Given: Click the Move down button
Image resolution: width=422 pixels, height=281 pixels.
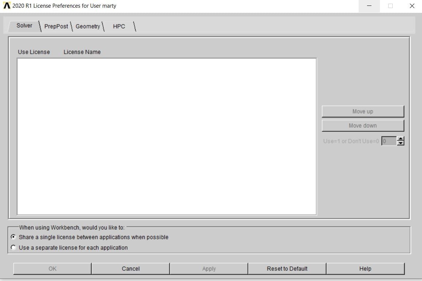Looking at the screenshot, I should (363, 125).
